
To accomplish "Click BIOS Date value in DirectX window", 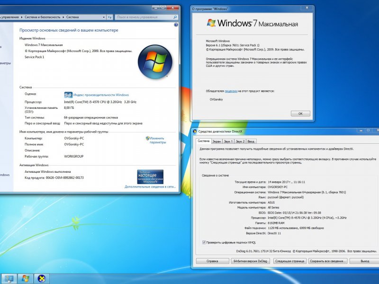I will click(x=294, y=213).
